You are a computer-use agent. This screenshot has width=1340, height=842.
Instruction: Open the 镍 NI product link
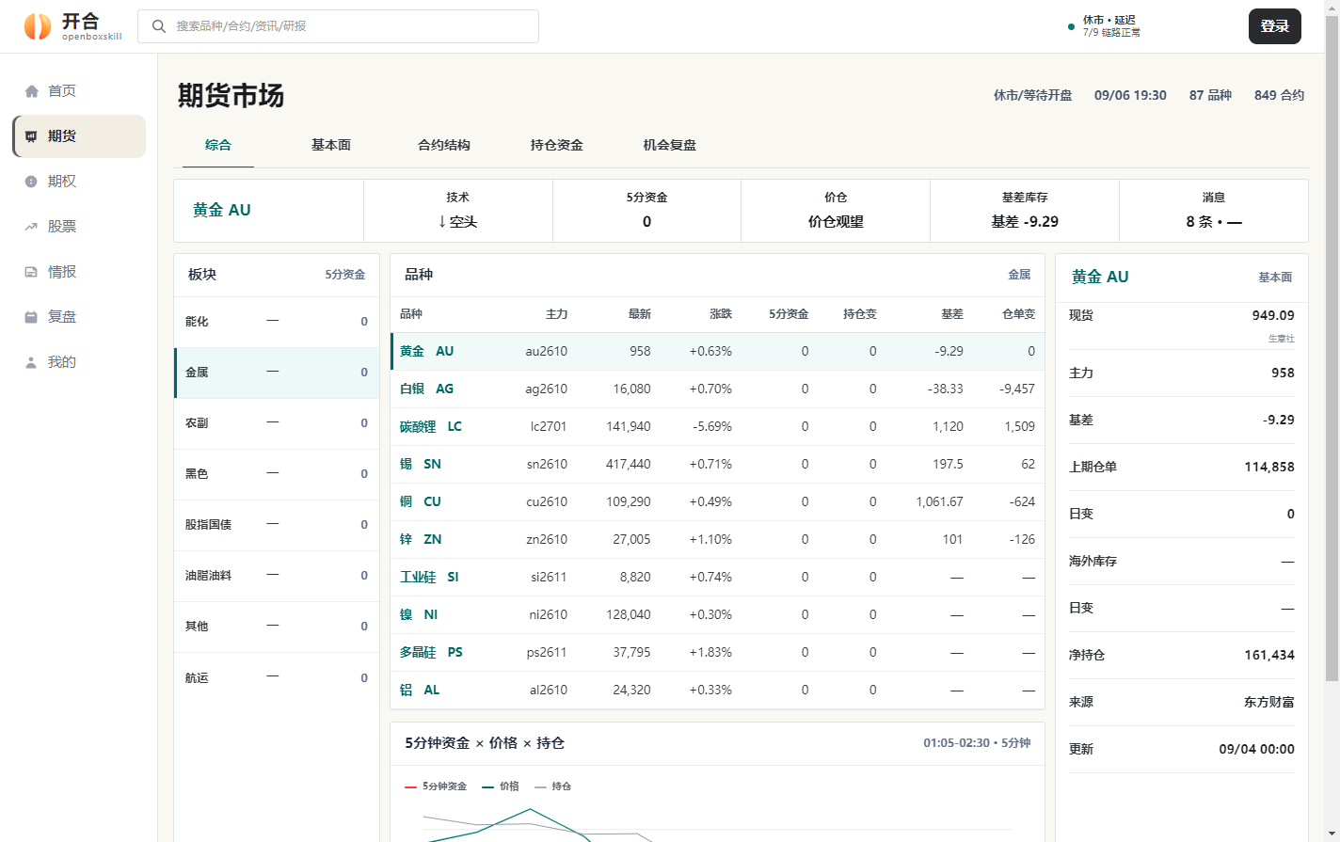coord(419,614)
